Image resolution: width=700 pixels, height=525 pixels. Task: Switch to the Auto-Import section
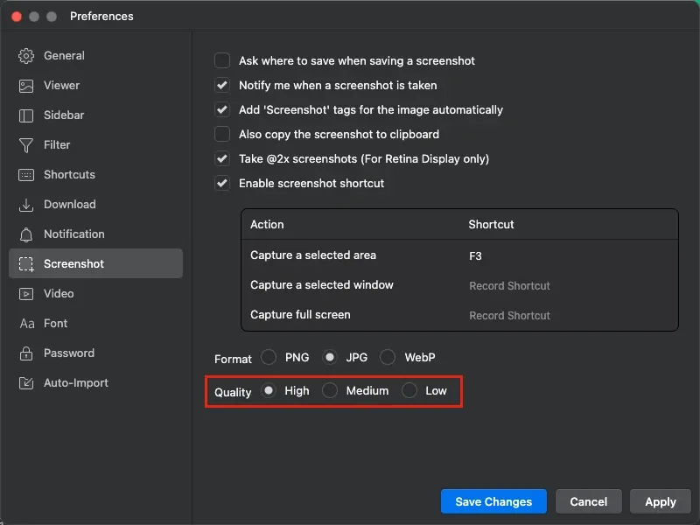click(75, 383)
